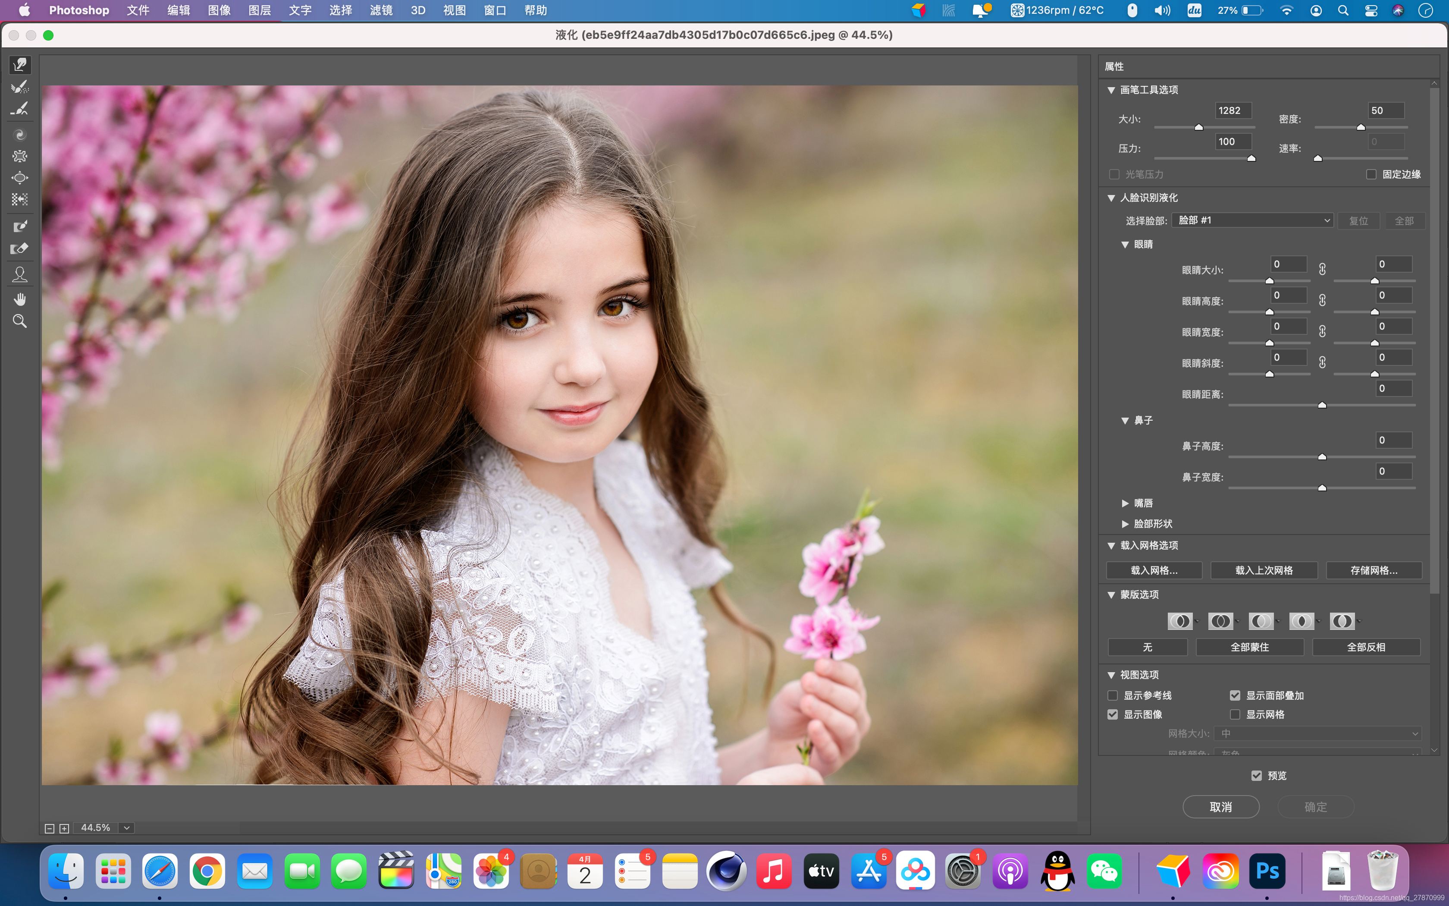Screen dimensions: 1449x906
Task: Click the 压力 value input field
Action: tap(1233, 142)
